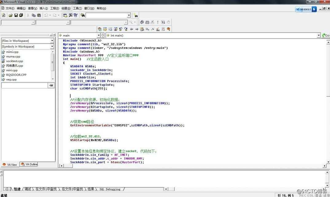This screenshot has width=330, height=197.
Task: Click the VA panel filter input field
Action: (x=25, y=85)
